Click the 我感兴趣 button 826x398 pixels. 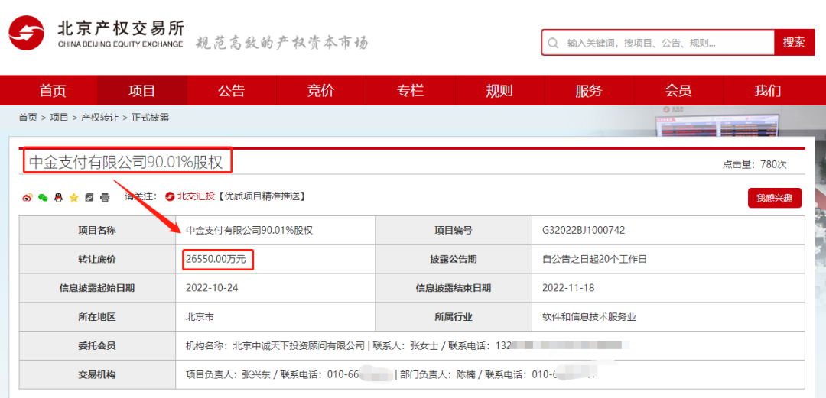[774, 198]
